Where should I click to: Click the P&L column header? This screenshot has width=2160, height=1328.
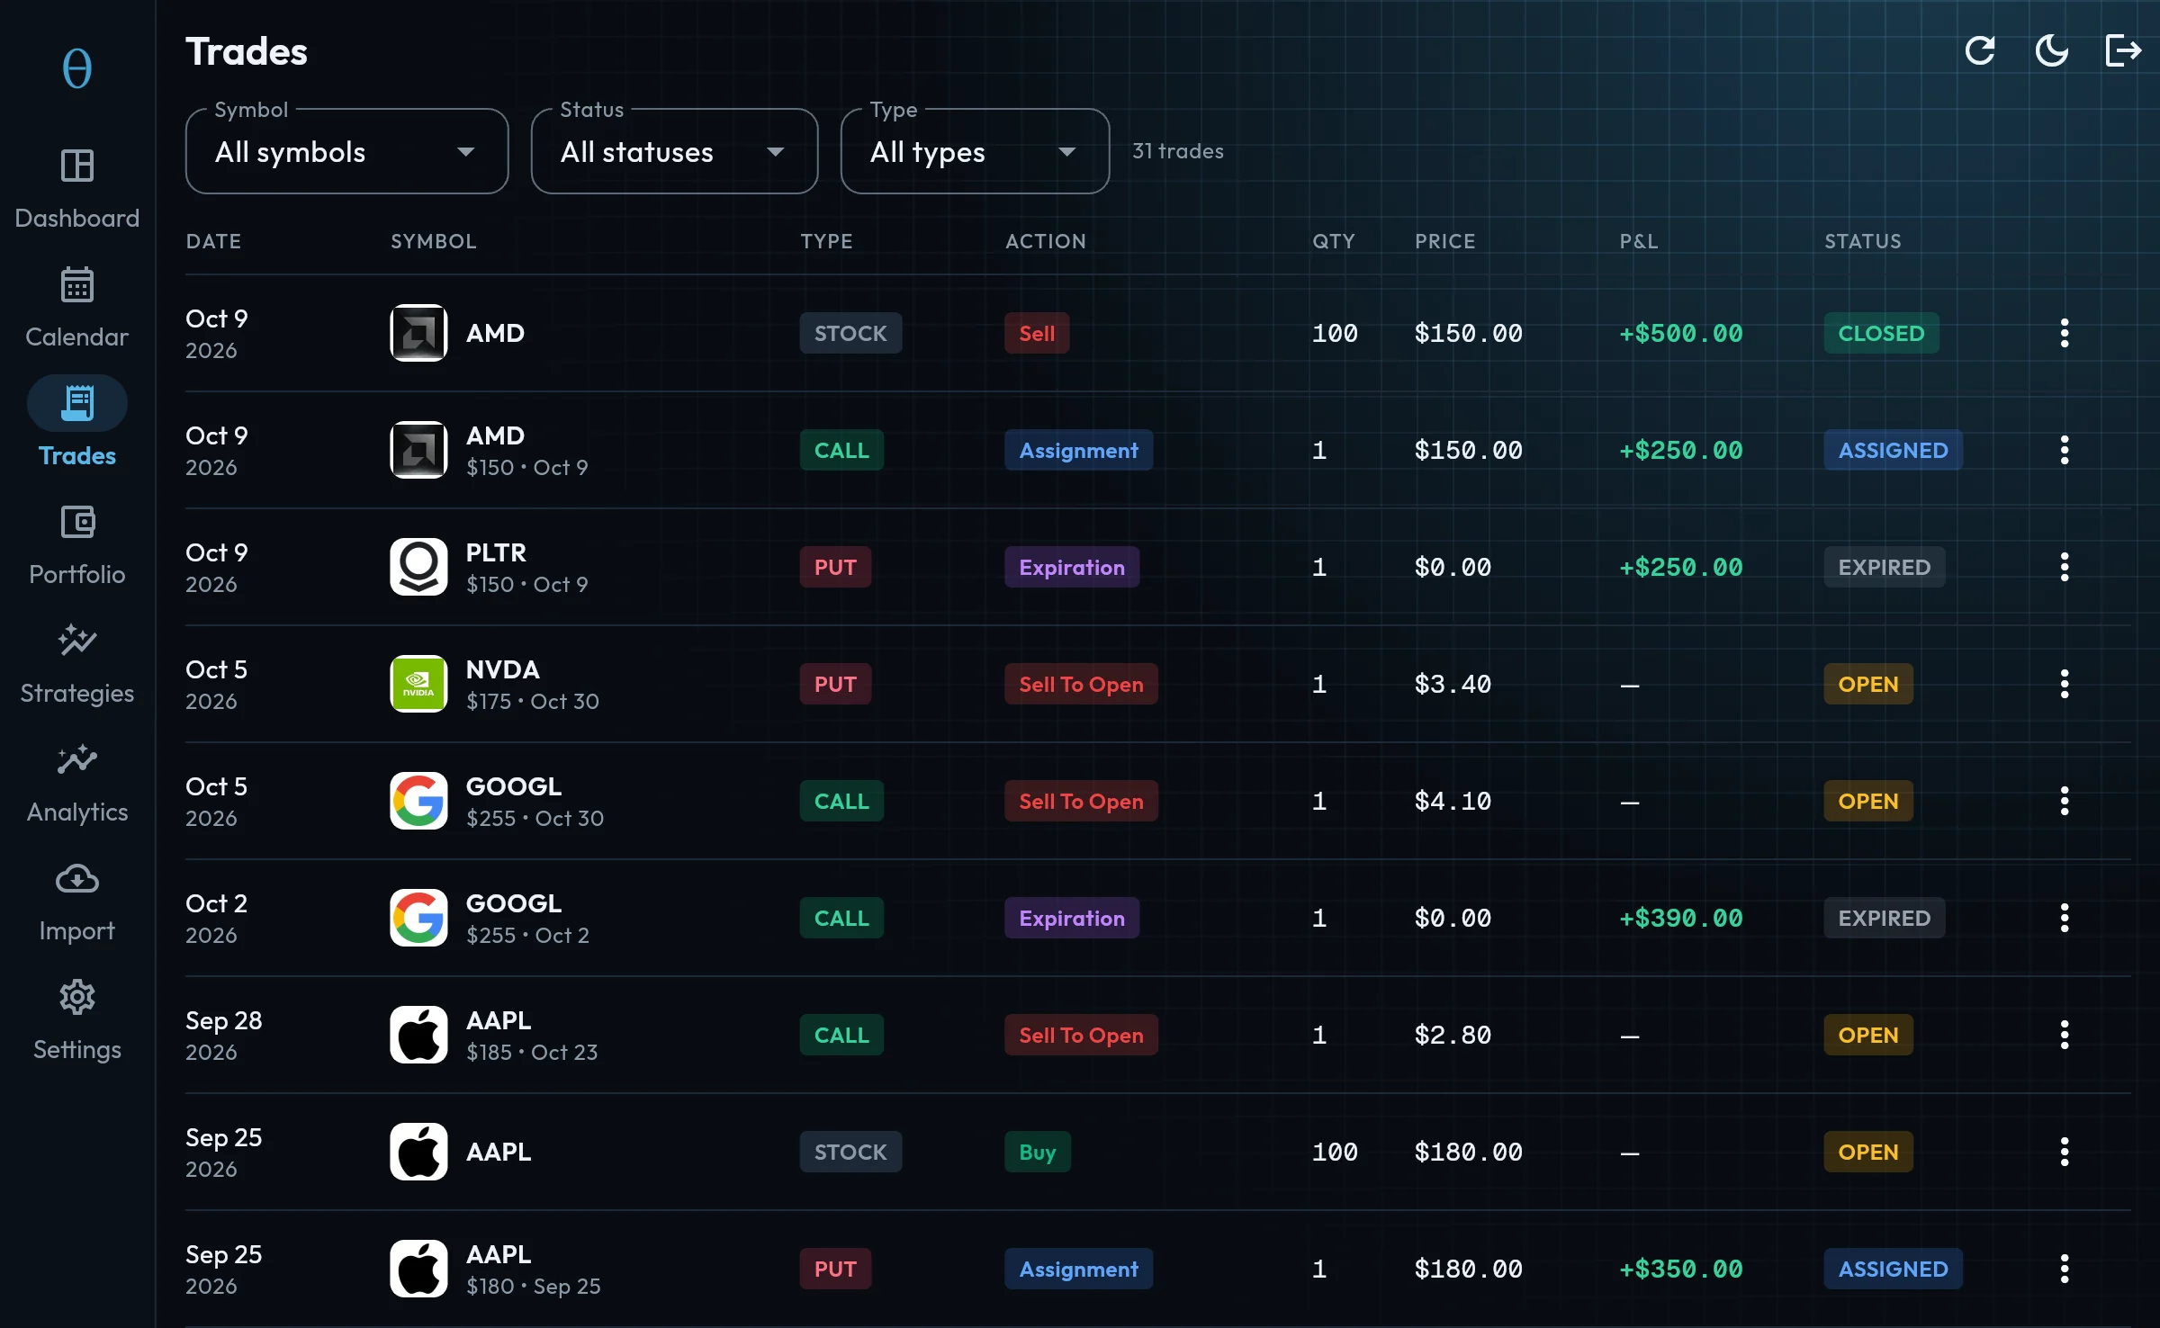pyautogui.click(x=1639, y=241)
